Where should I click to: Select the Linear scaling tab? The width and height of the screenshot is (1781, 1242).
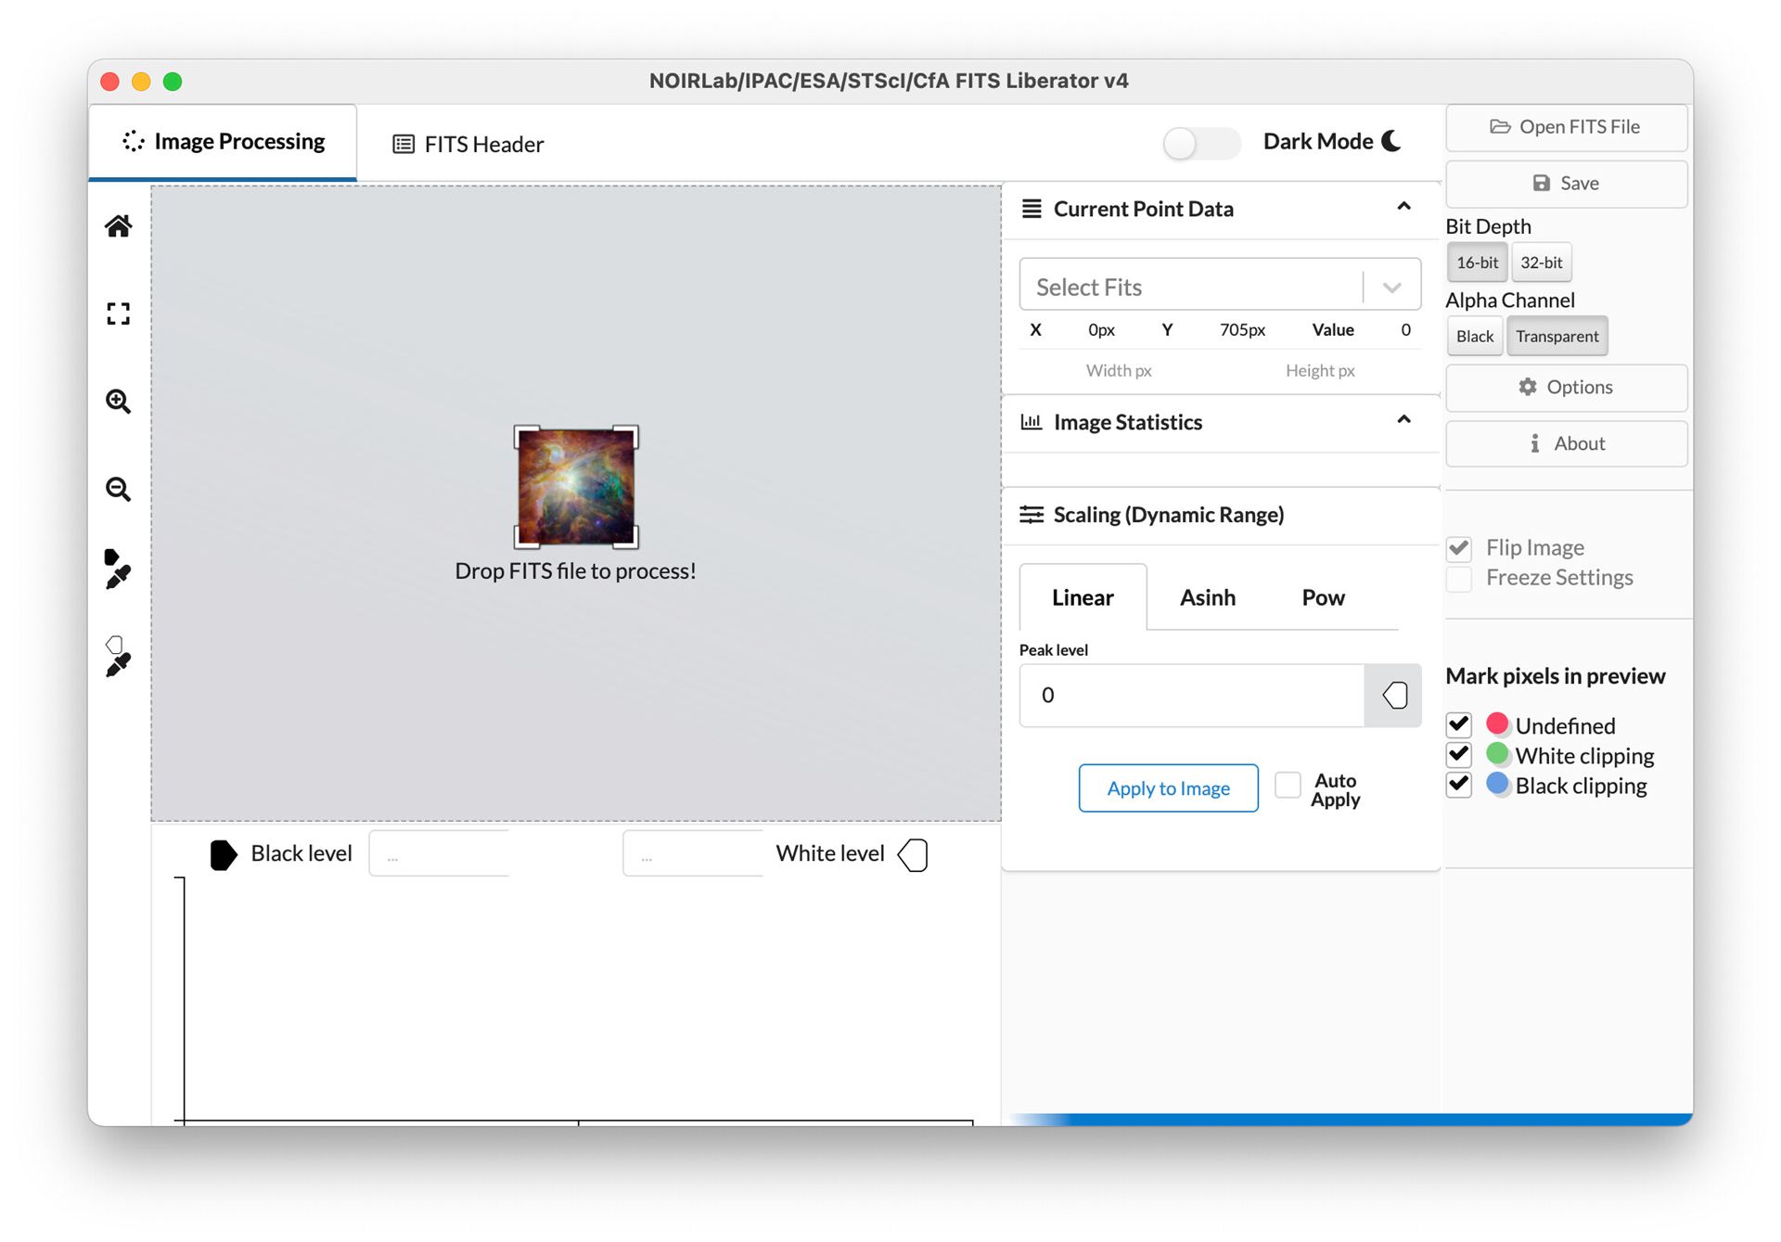1083,597
